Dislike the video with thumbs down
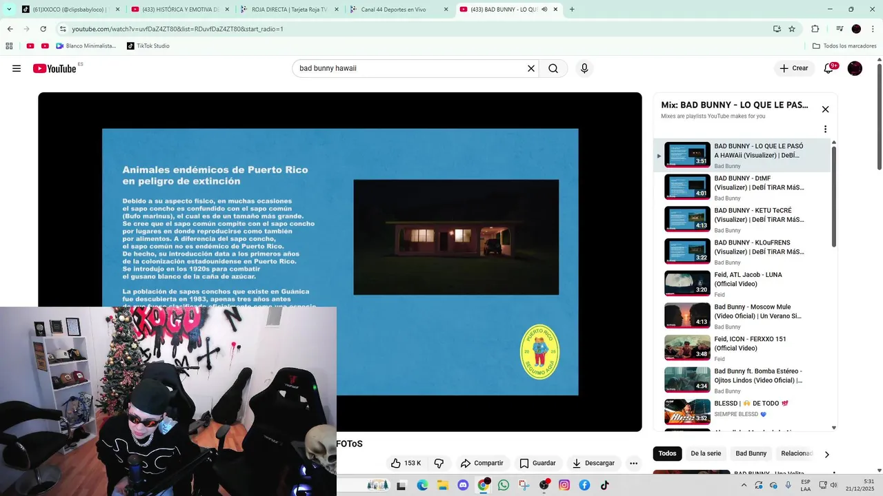The width and height of the screenshot is (883, 496). 439,463
